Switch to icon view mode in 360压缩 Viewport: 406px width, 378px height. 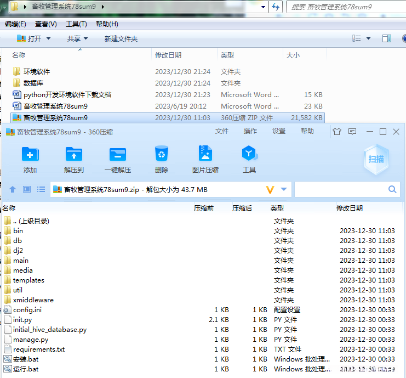pos(27,189)
